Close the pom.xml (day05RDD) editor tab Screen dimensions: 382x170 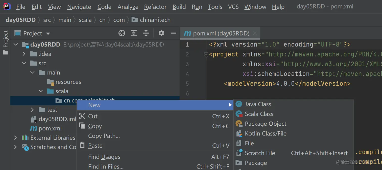(x=255, y=33)
